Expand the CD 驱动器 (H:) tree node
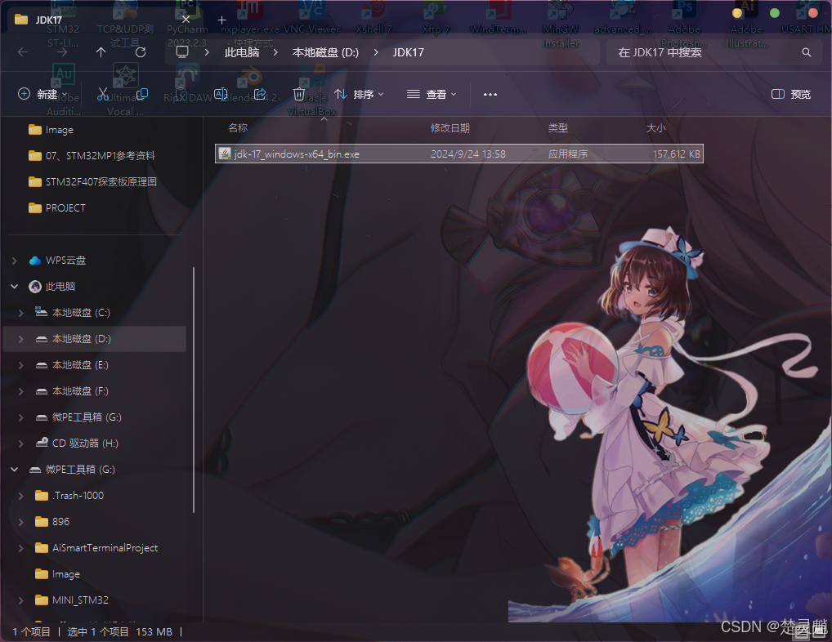The height and width of the screenshot is (642, 832). coord(20,444)
